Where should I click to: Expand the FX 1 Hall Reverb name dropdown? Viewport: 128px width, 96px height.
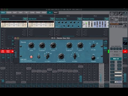pyautogui.click(x=12, y=19)
